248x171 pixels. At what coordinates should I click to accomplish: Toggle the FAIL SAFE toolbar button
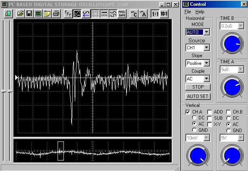pyautogui.click(x=121, y=14)
